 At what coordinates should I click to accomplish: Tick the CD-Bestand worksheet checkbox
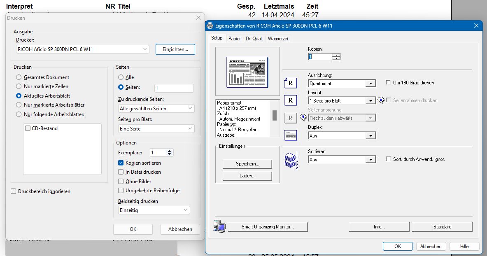[x=28, y=128]
